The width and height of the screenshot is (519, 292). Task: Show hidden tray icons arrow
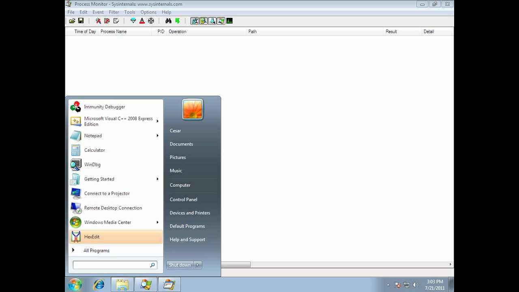[388, 285]
